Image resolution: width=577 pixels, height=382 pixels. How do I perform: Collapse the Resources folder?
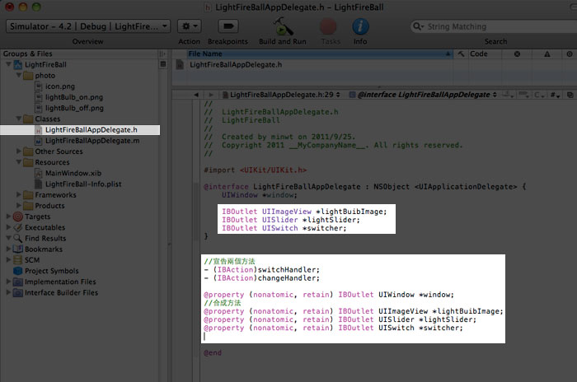coord(18,162)
